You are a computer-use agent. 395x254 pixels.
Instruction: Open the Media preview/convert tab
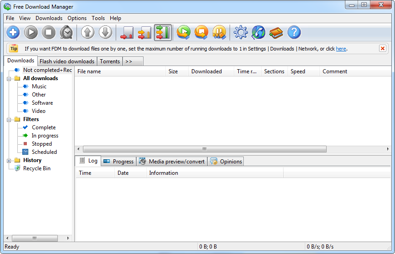pyautogui.click(x=172, y=161)
